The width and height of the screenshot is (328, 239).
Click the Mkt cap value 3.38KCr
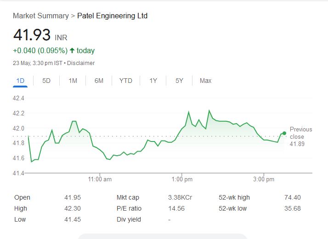pyautogui.click(x=180, y=197)
